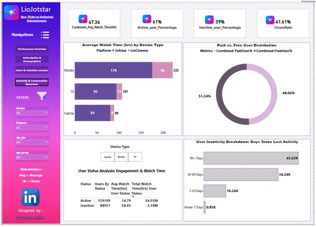
Task: Click Average Watch Time by Device Type title
Action: [123, 45]
